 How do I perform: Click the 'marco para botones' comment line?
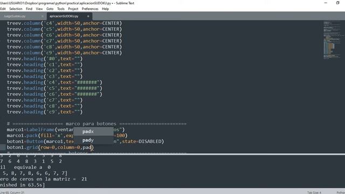pyautogui.click(x=96, y=123)
